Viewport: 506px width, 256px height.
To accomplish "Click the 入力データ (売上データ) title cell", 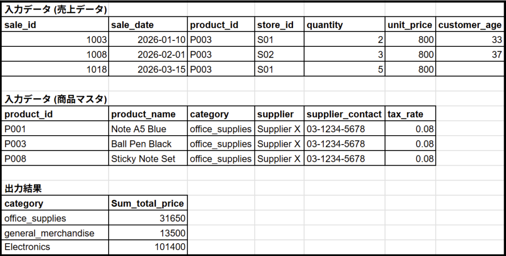I will 55,10.
